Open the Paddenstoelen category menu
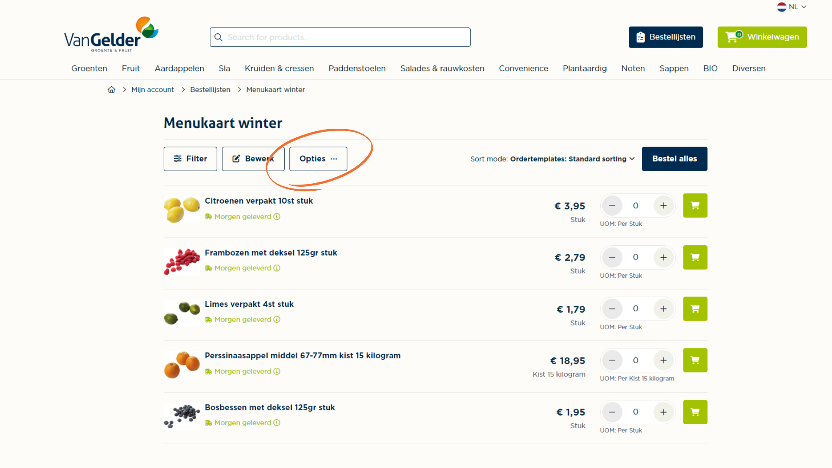Viewport: 832px width, 468px height. tap(357, 68)
